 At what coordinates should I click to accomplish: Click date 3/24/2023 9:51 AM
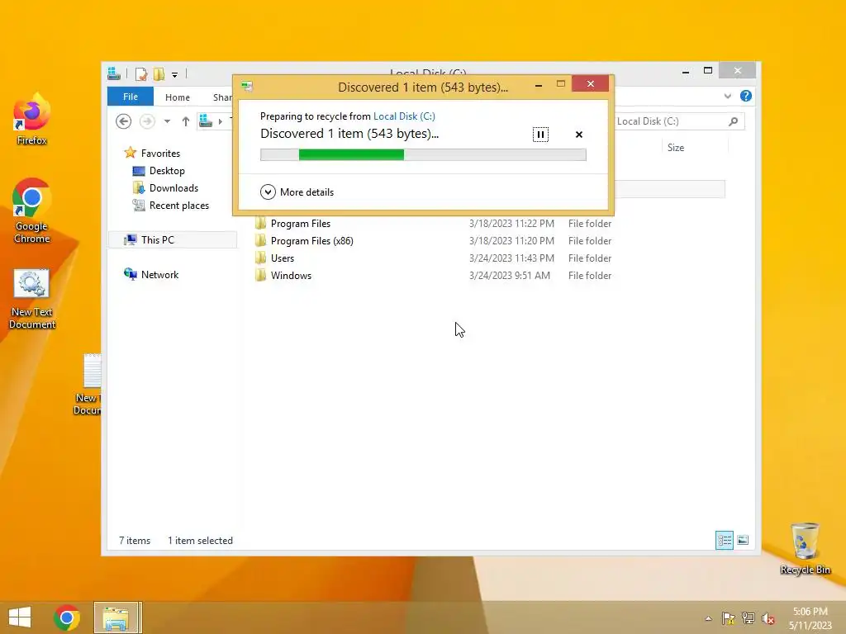click(509, 275)
